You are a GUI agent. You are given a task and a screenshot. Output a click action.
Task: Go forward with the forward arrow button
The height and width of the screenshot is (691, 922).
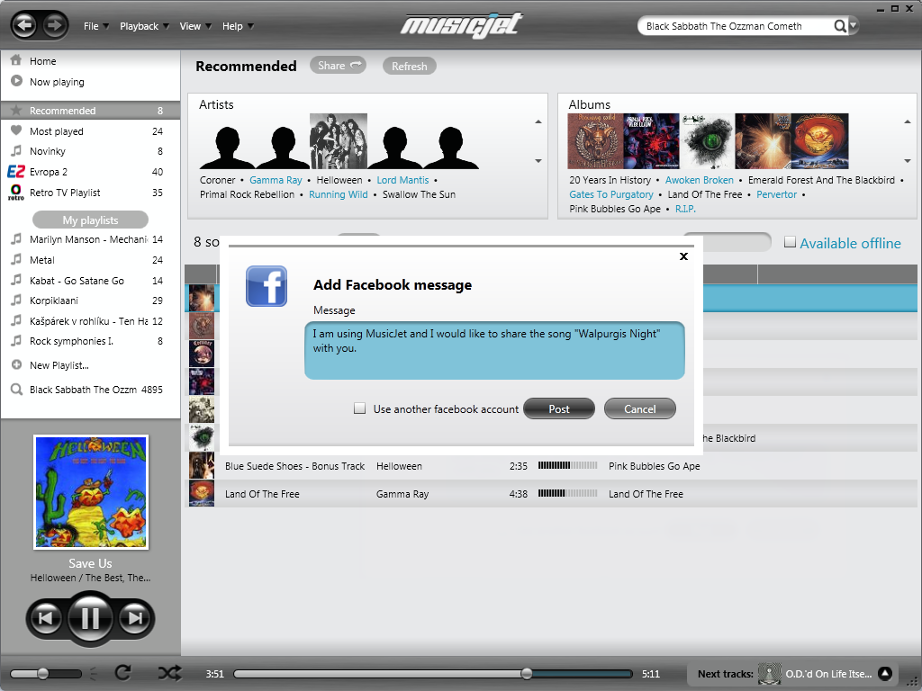coord(54,25)
